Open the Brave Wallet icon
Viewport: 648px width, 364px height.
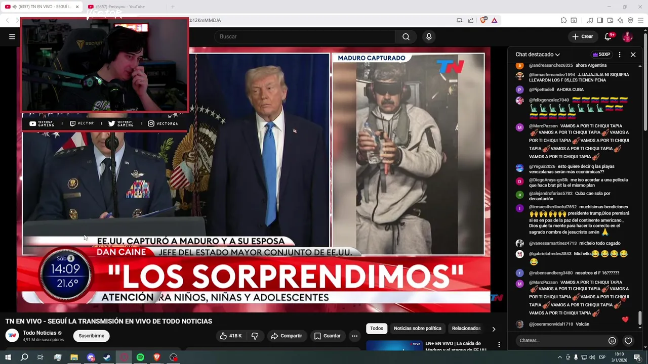point(610,20)
